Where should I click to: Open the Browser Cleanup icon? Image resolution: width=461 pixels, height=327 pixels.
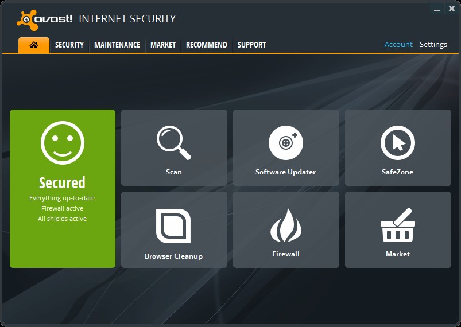[x=173, y=226]
